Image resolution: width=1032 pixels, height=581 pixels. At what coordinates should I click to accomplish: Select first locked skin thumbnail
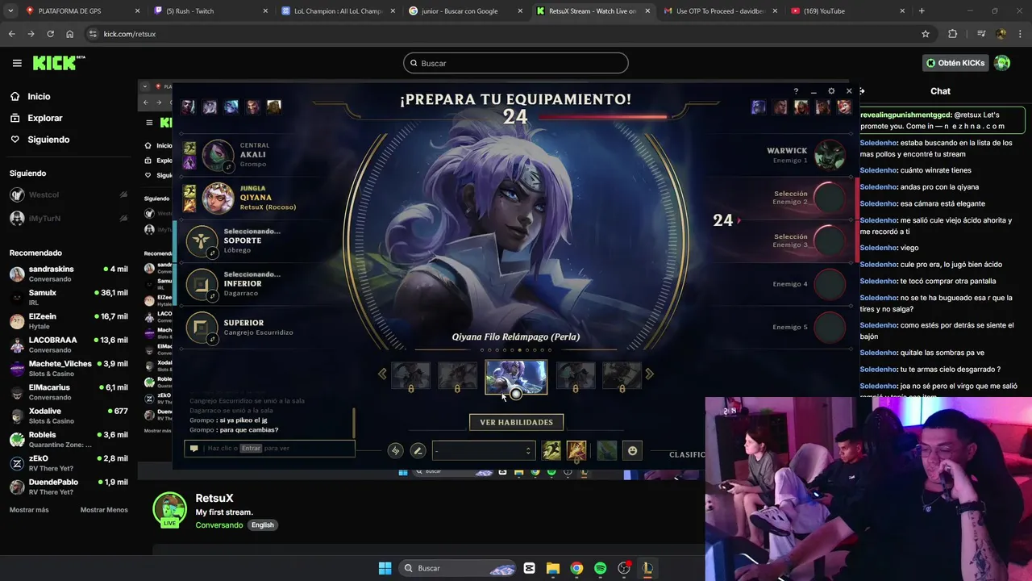point(410,376)
